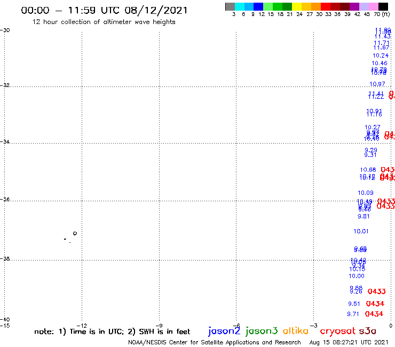Click the s3a satellite label

(x=367, y=331)
